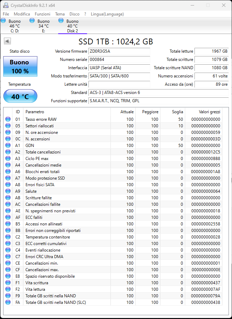Open the Tema menu
Screen dimensions: 232x319
[x=60, y=14]
